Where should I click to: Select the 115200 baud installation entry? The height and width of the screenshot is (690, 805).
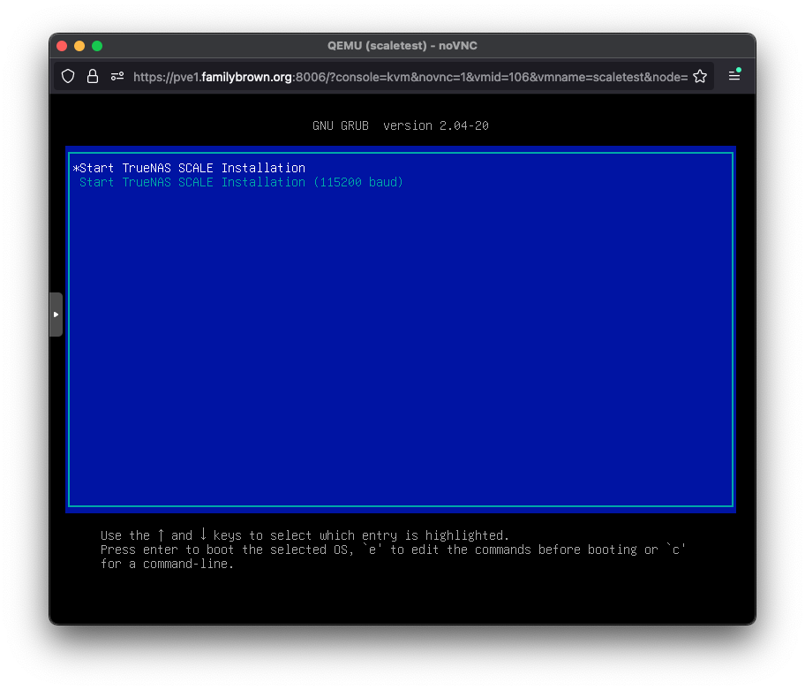coord(241,182)
